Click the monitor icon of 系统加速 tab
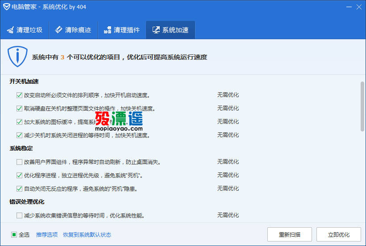 156,30
